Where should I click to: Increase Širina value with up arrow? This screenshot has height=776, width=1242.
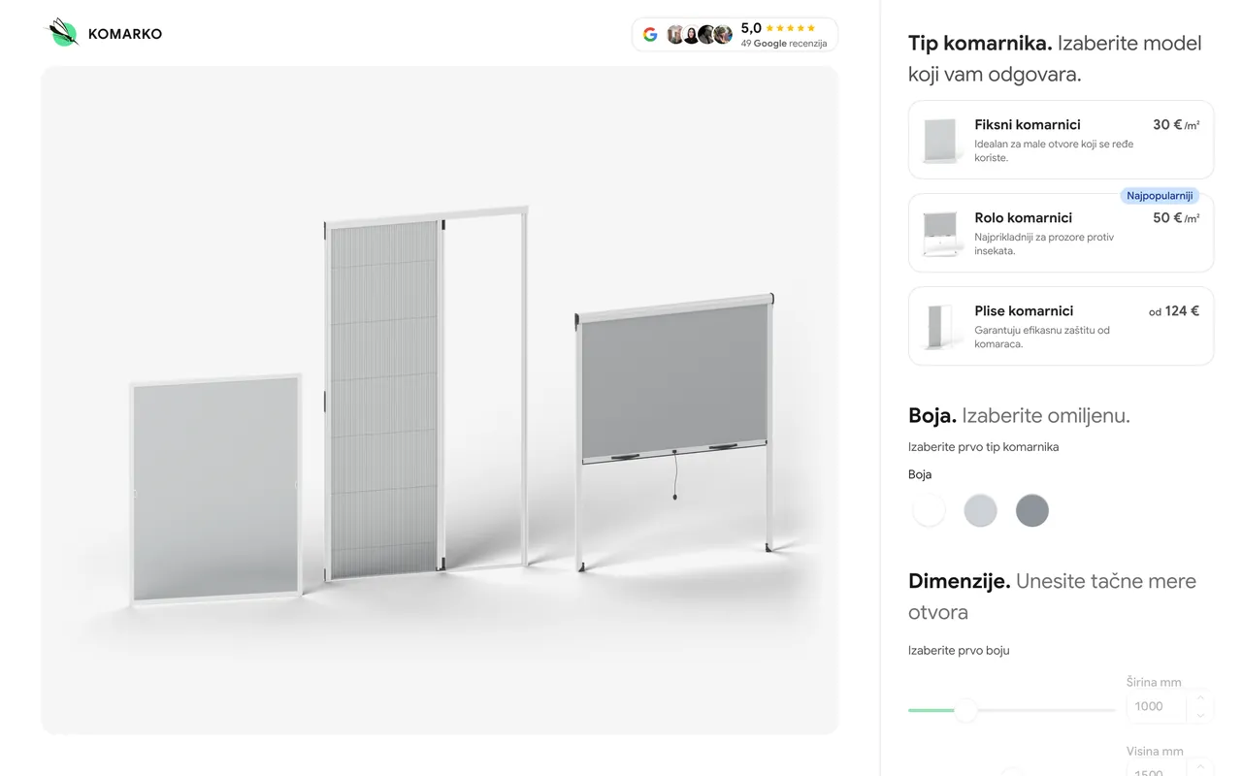tap(1200, 697)
